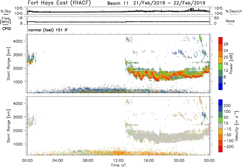Click the '20:00' time axis label
The width and height of the screenshot is (242, 167).
(x=179, y=160)
